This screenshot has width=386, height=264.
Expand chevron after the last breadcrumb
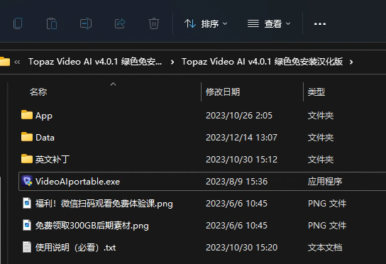coord(351,62)
